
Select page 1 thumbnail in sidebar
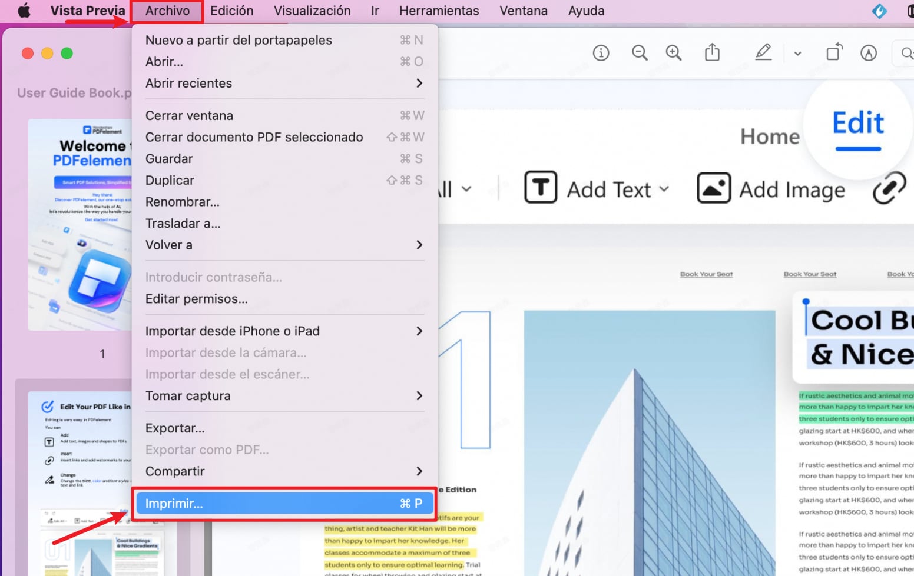pos(80,225)
